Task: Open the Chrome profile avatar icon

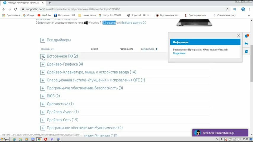Action: [243, 9]
